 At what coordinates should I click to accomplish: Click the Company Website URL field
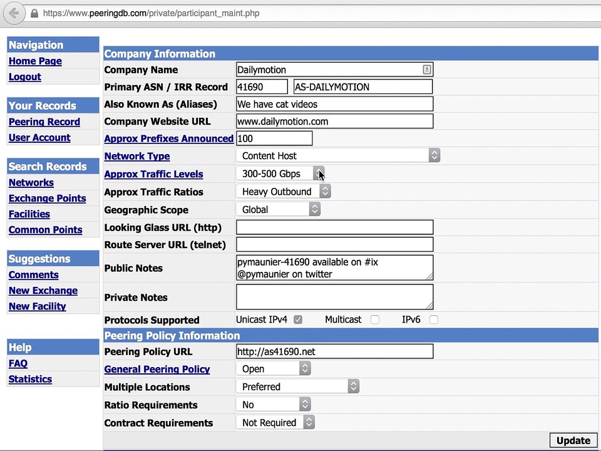pyautogui.click(x=334, y=121)
